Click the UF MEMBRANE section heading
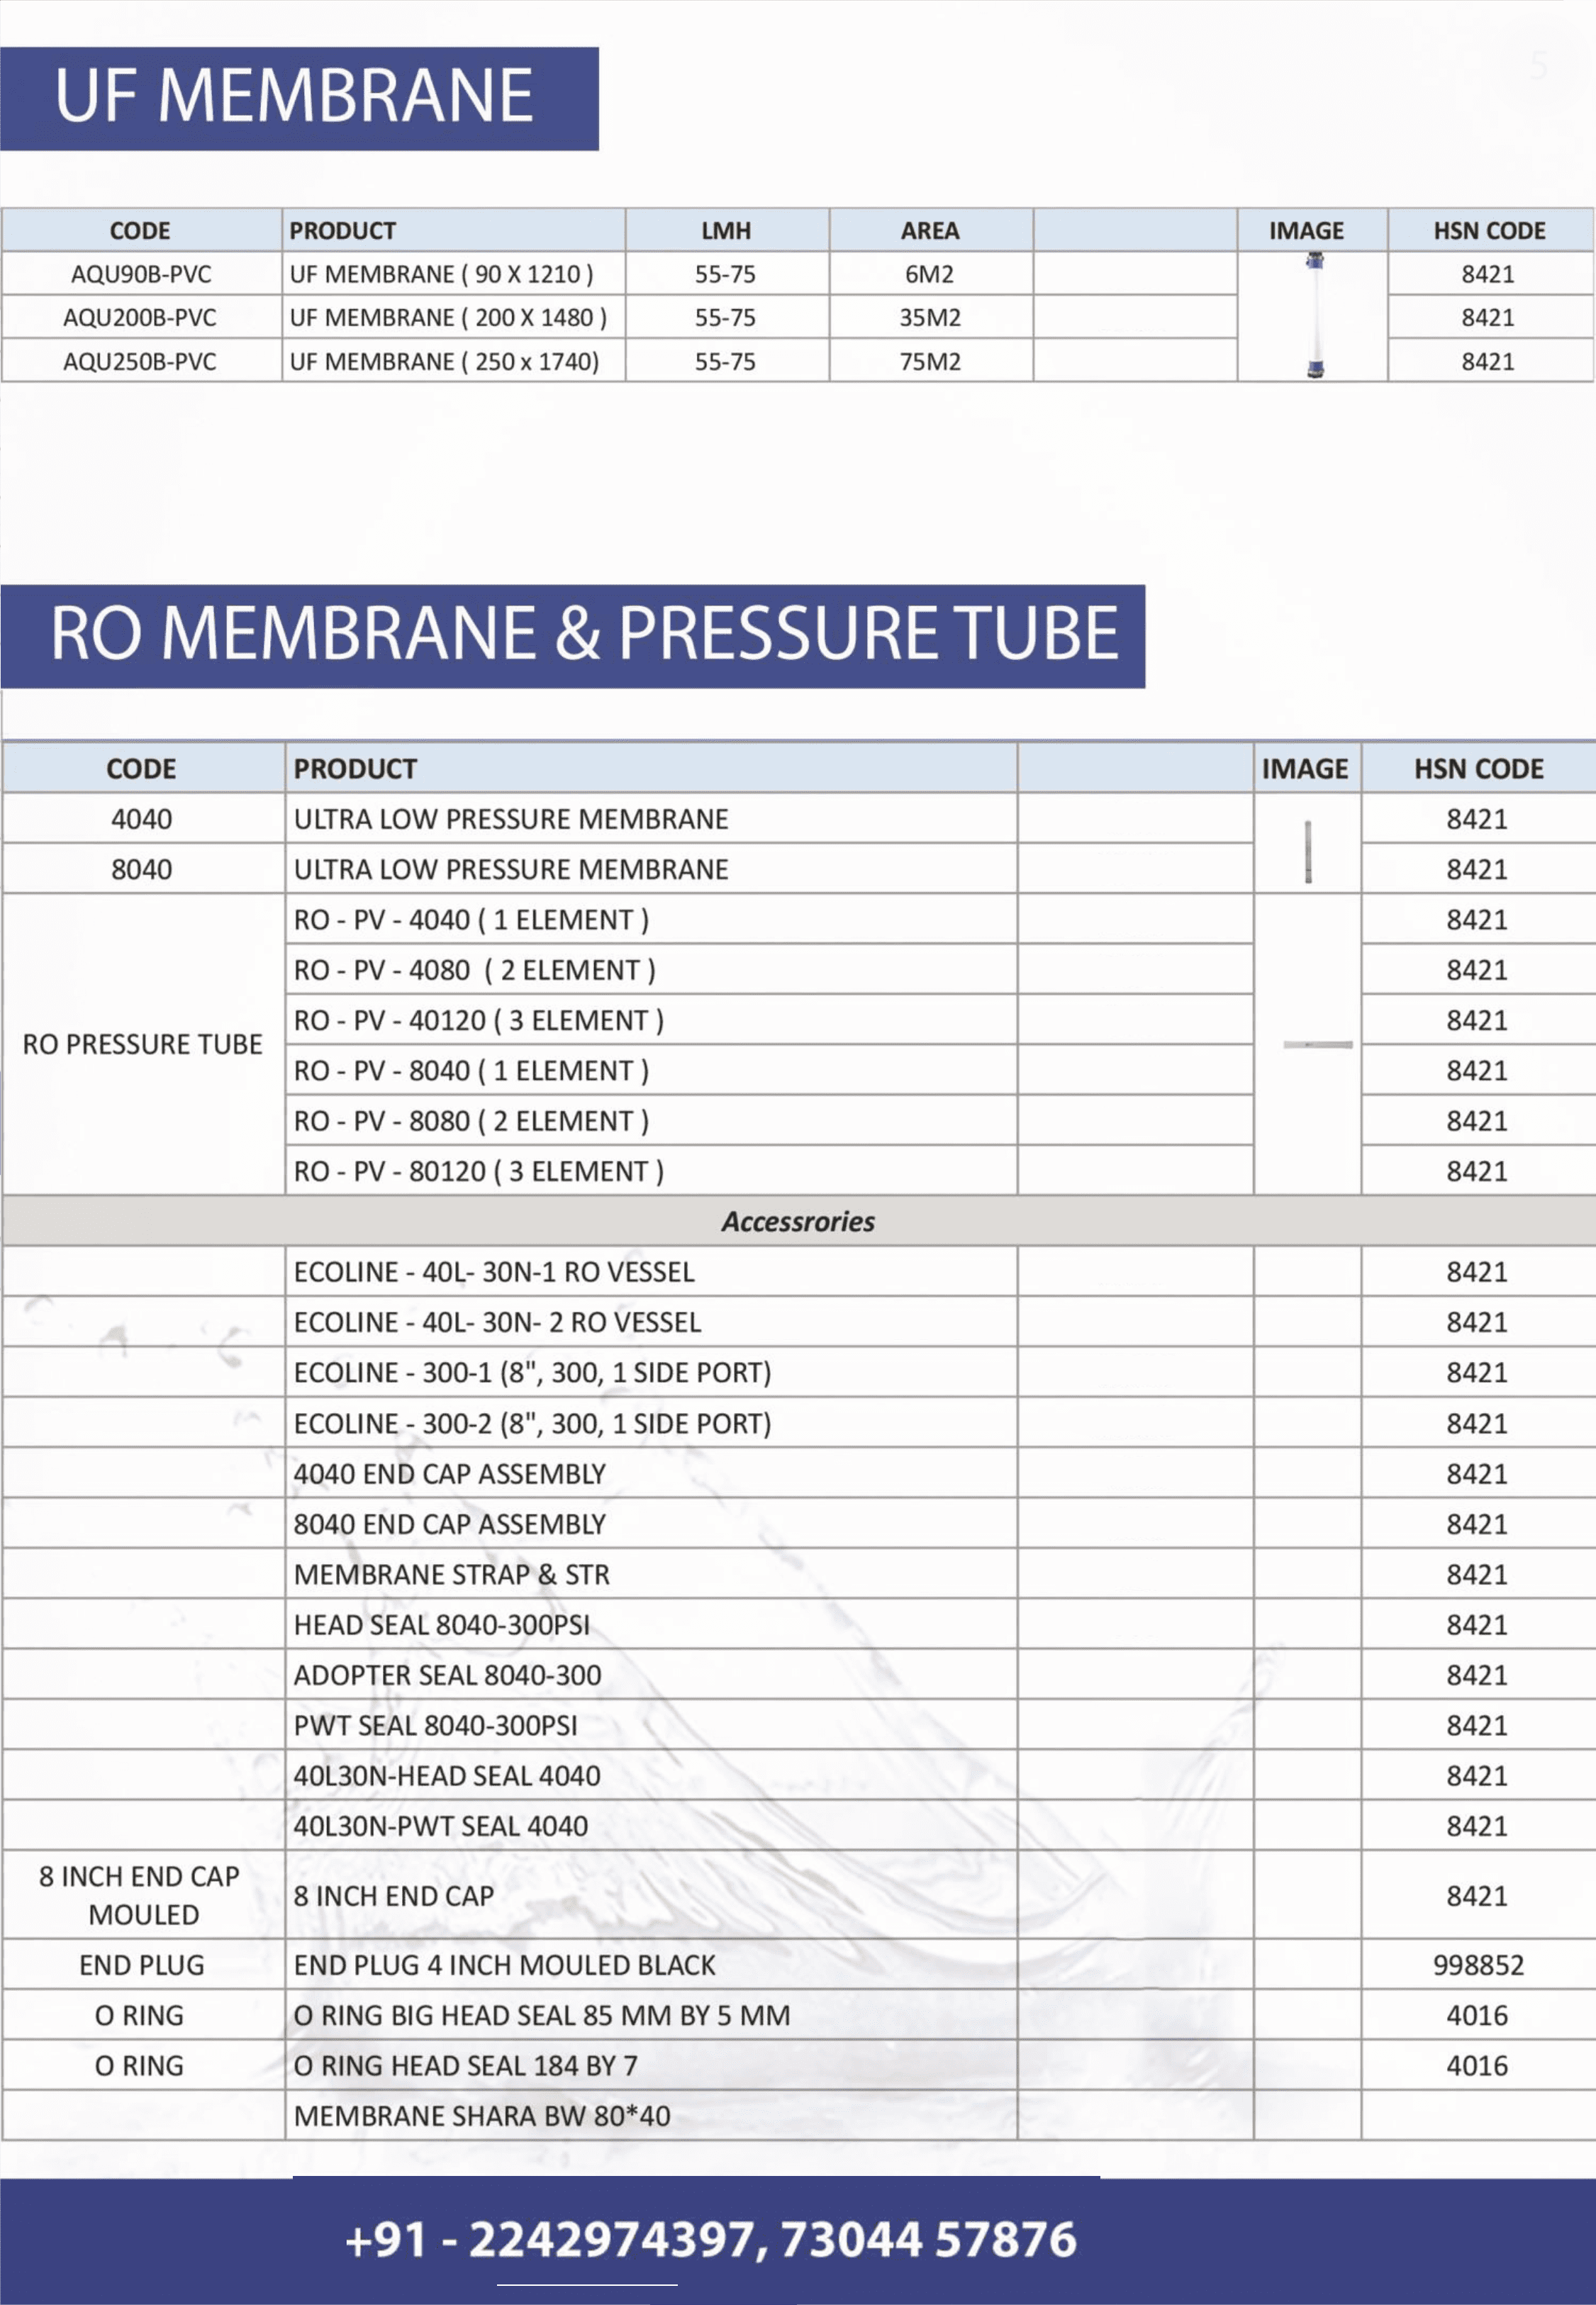1596x2305 pixels. [x=294, y=97]
